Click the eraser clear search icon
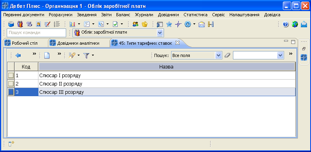The width and height of the screenshot is (311, 152). click(227, 55)
